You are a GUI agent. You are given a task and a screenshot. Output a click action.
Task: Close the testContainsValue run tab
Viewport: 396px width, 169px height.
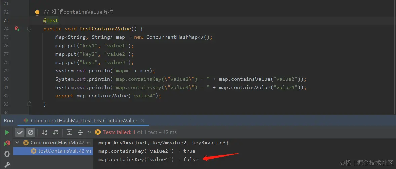(143, 121)
